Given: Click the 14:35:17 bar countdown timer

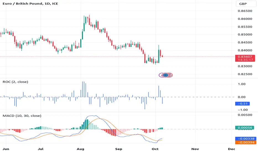Looking at the screenshot, I should pyautogui.click(x=245, y=60).
